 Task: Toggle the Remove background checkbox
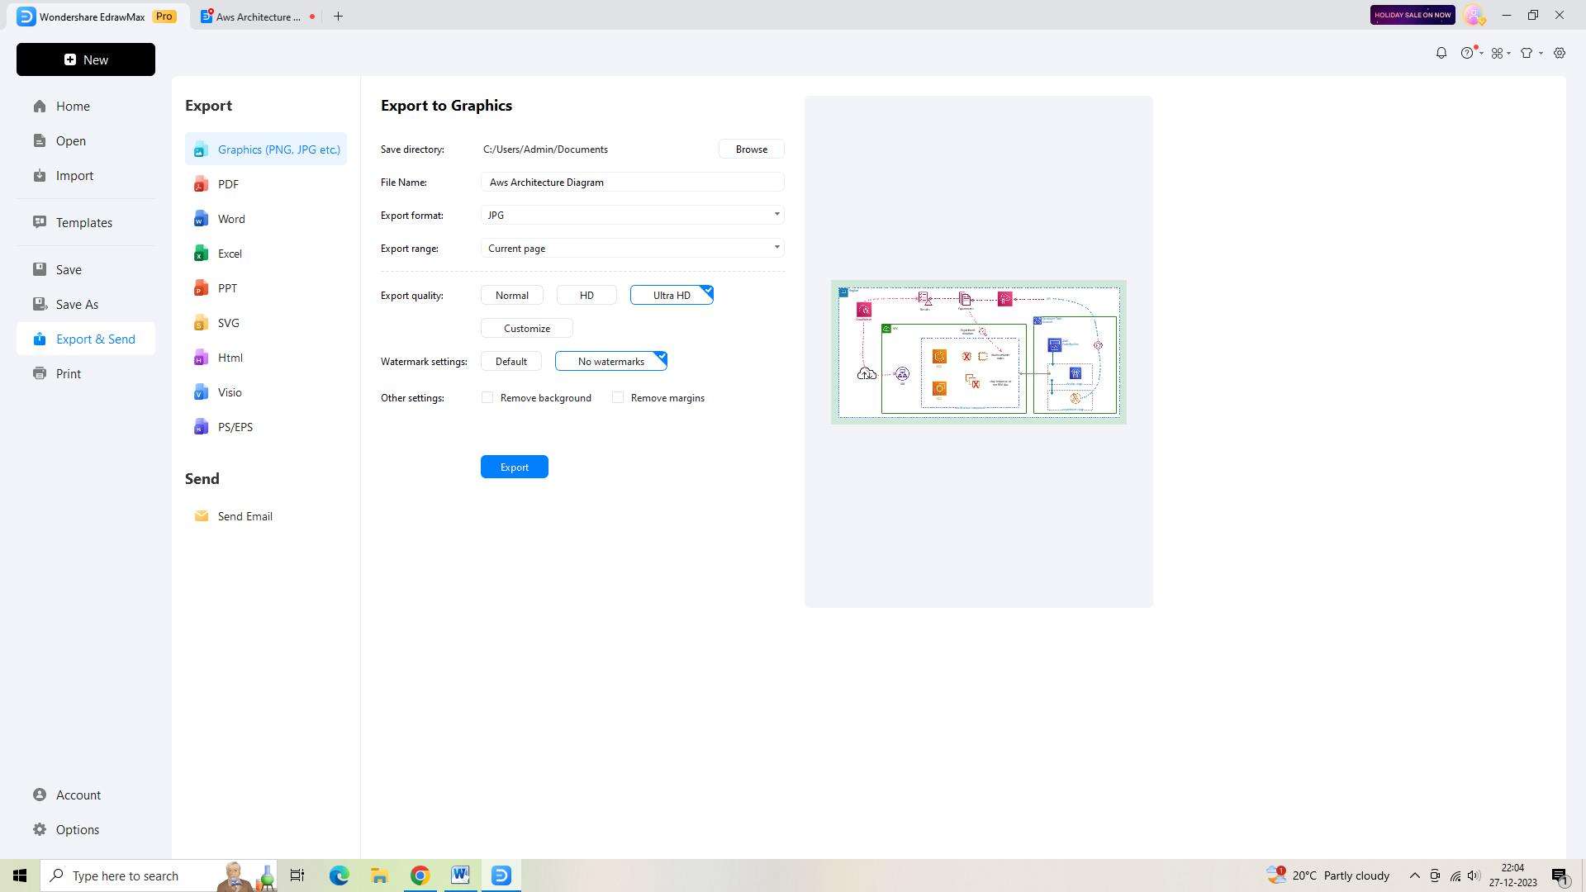tap(488, 397)
